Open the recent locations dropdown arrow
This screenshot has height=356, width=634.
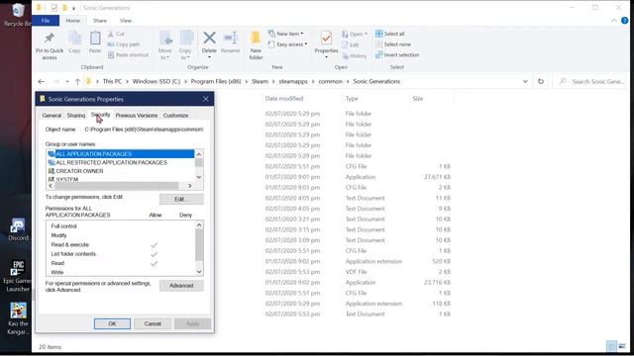pos(67,81)
